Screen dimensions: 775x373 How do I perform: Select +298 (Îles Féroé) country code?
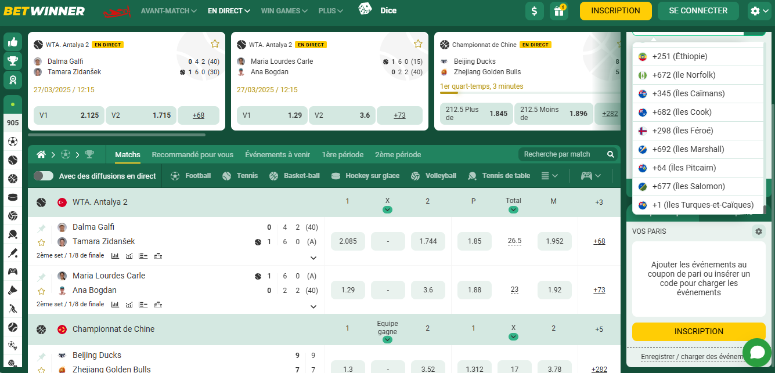[698, 131]
